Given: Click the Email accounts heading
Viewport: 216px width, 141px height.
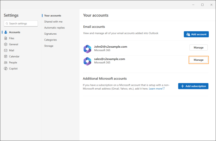Looking at the screenshot, I should pos(94,27).
